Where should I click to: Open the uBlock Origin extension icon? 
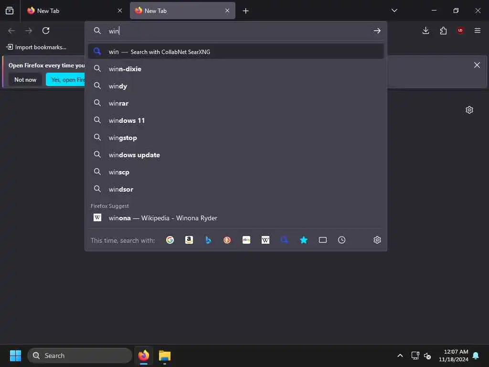click(x=460, y=31)
